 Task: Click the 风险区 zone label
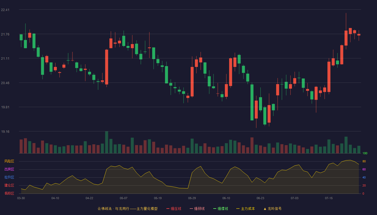coord(9,161)
